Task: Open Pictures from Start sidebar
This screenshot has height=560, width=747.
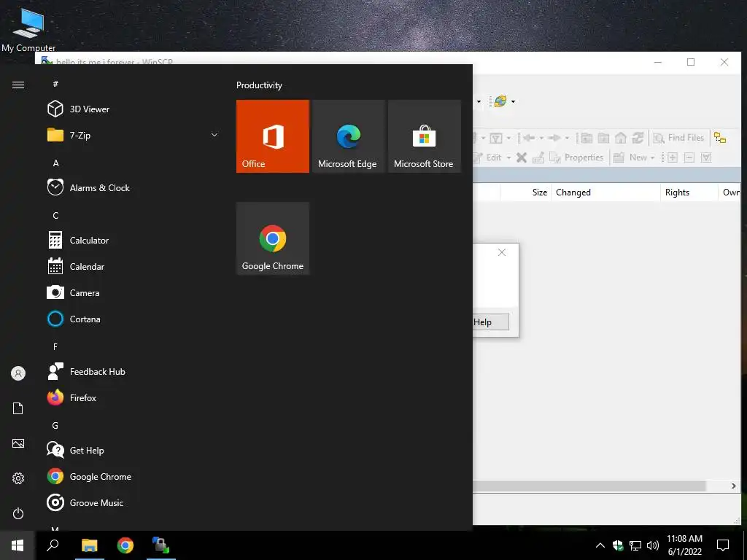Action: (x=18, y=443)
